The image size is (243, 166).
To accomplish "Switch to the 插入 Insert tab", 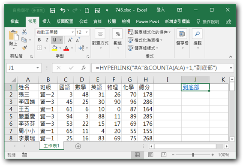I will coord(46,21).
